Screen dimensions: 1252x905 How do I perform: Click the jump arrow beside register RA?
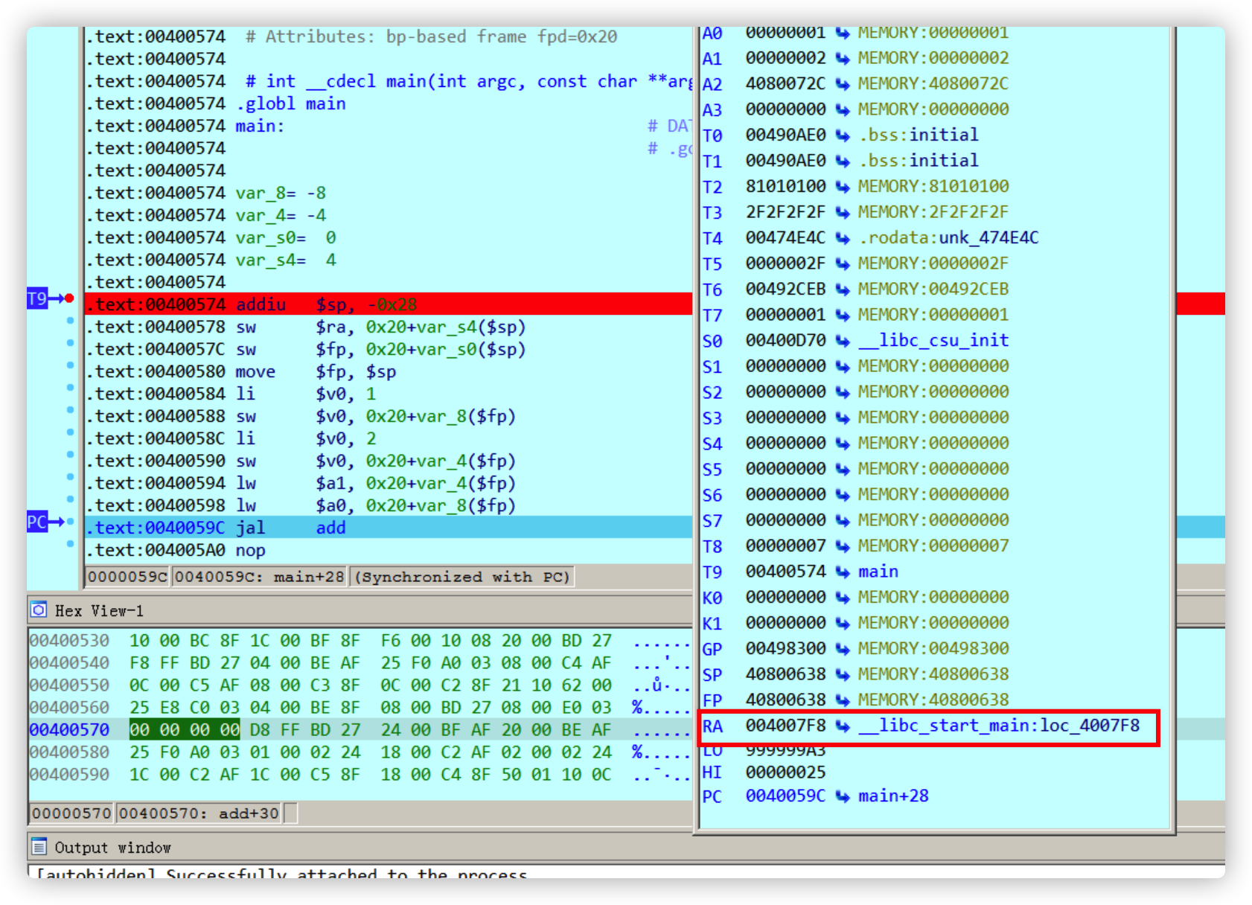click(x=842, y=726)
